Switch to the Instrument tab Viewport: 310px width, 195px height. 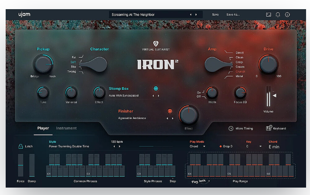pyautogui.click(x=66, y=128)
